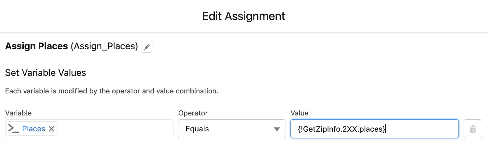488x144 pixels.
Task: Click the pencil edit icon beside Assign_Places
Action: pyautogui.click(x=147, y=47)
